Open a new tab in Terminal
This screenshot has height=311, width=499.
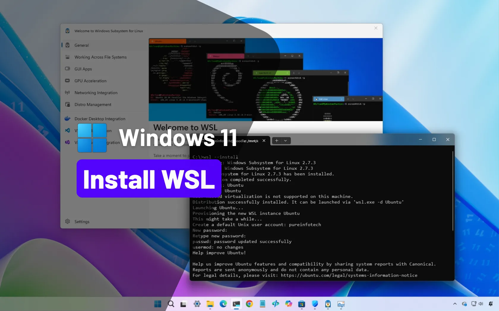click(277, 141)
